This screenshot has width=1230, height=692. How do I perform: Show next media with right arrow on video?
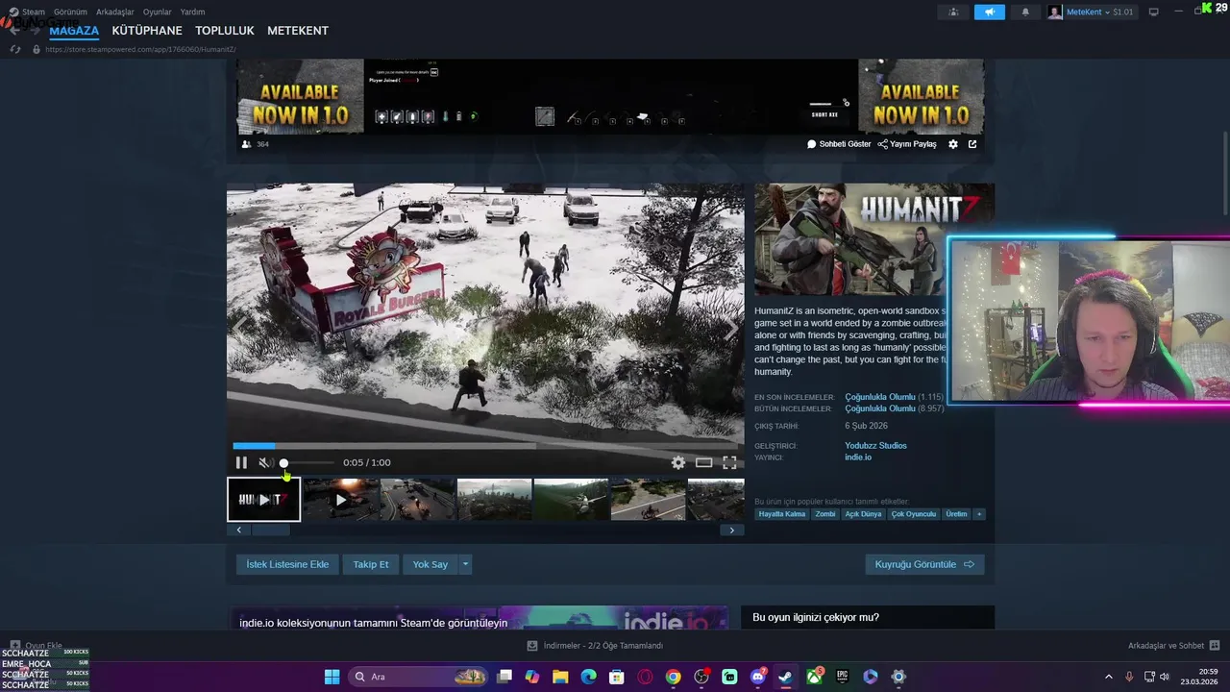click(730, 327)
